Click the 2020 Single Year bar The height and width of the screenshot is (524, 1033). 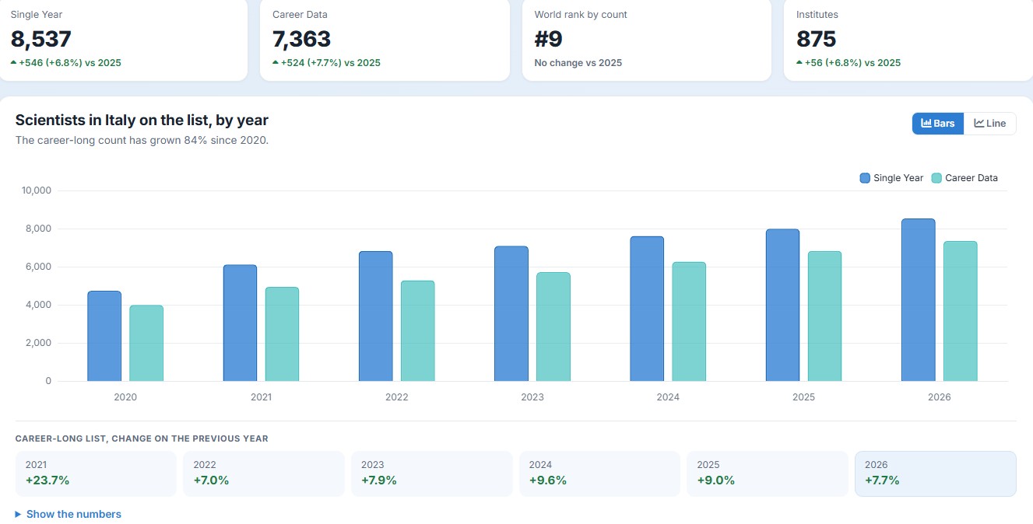(x=104, y=336)
